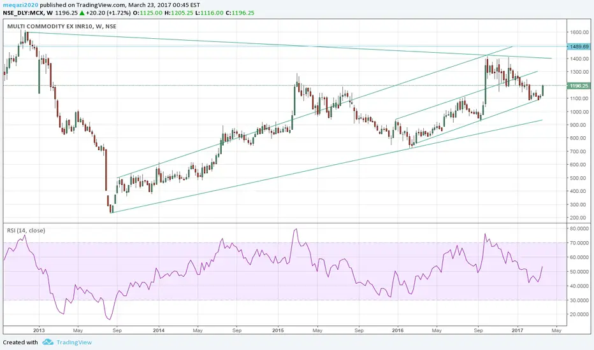Click the 1000.00 price axis label
This screenshot has height=350, width=594.
click(579, 112)
